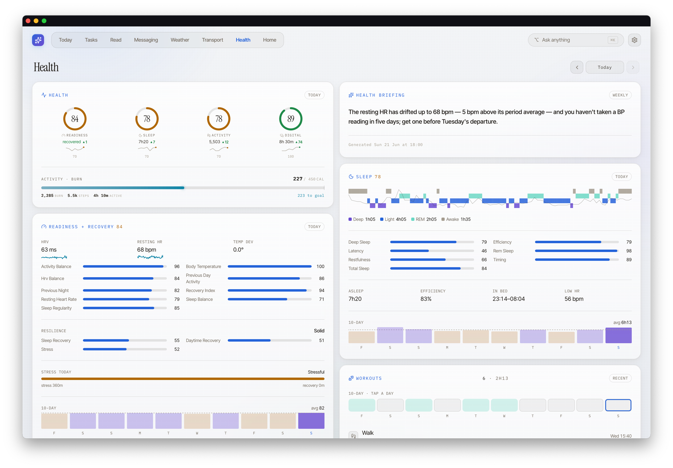Click the sparkle app logo icon
Viewport: 673px width, 468px height.
38,40
